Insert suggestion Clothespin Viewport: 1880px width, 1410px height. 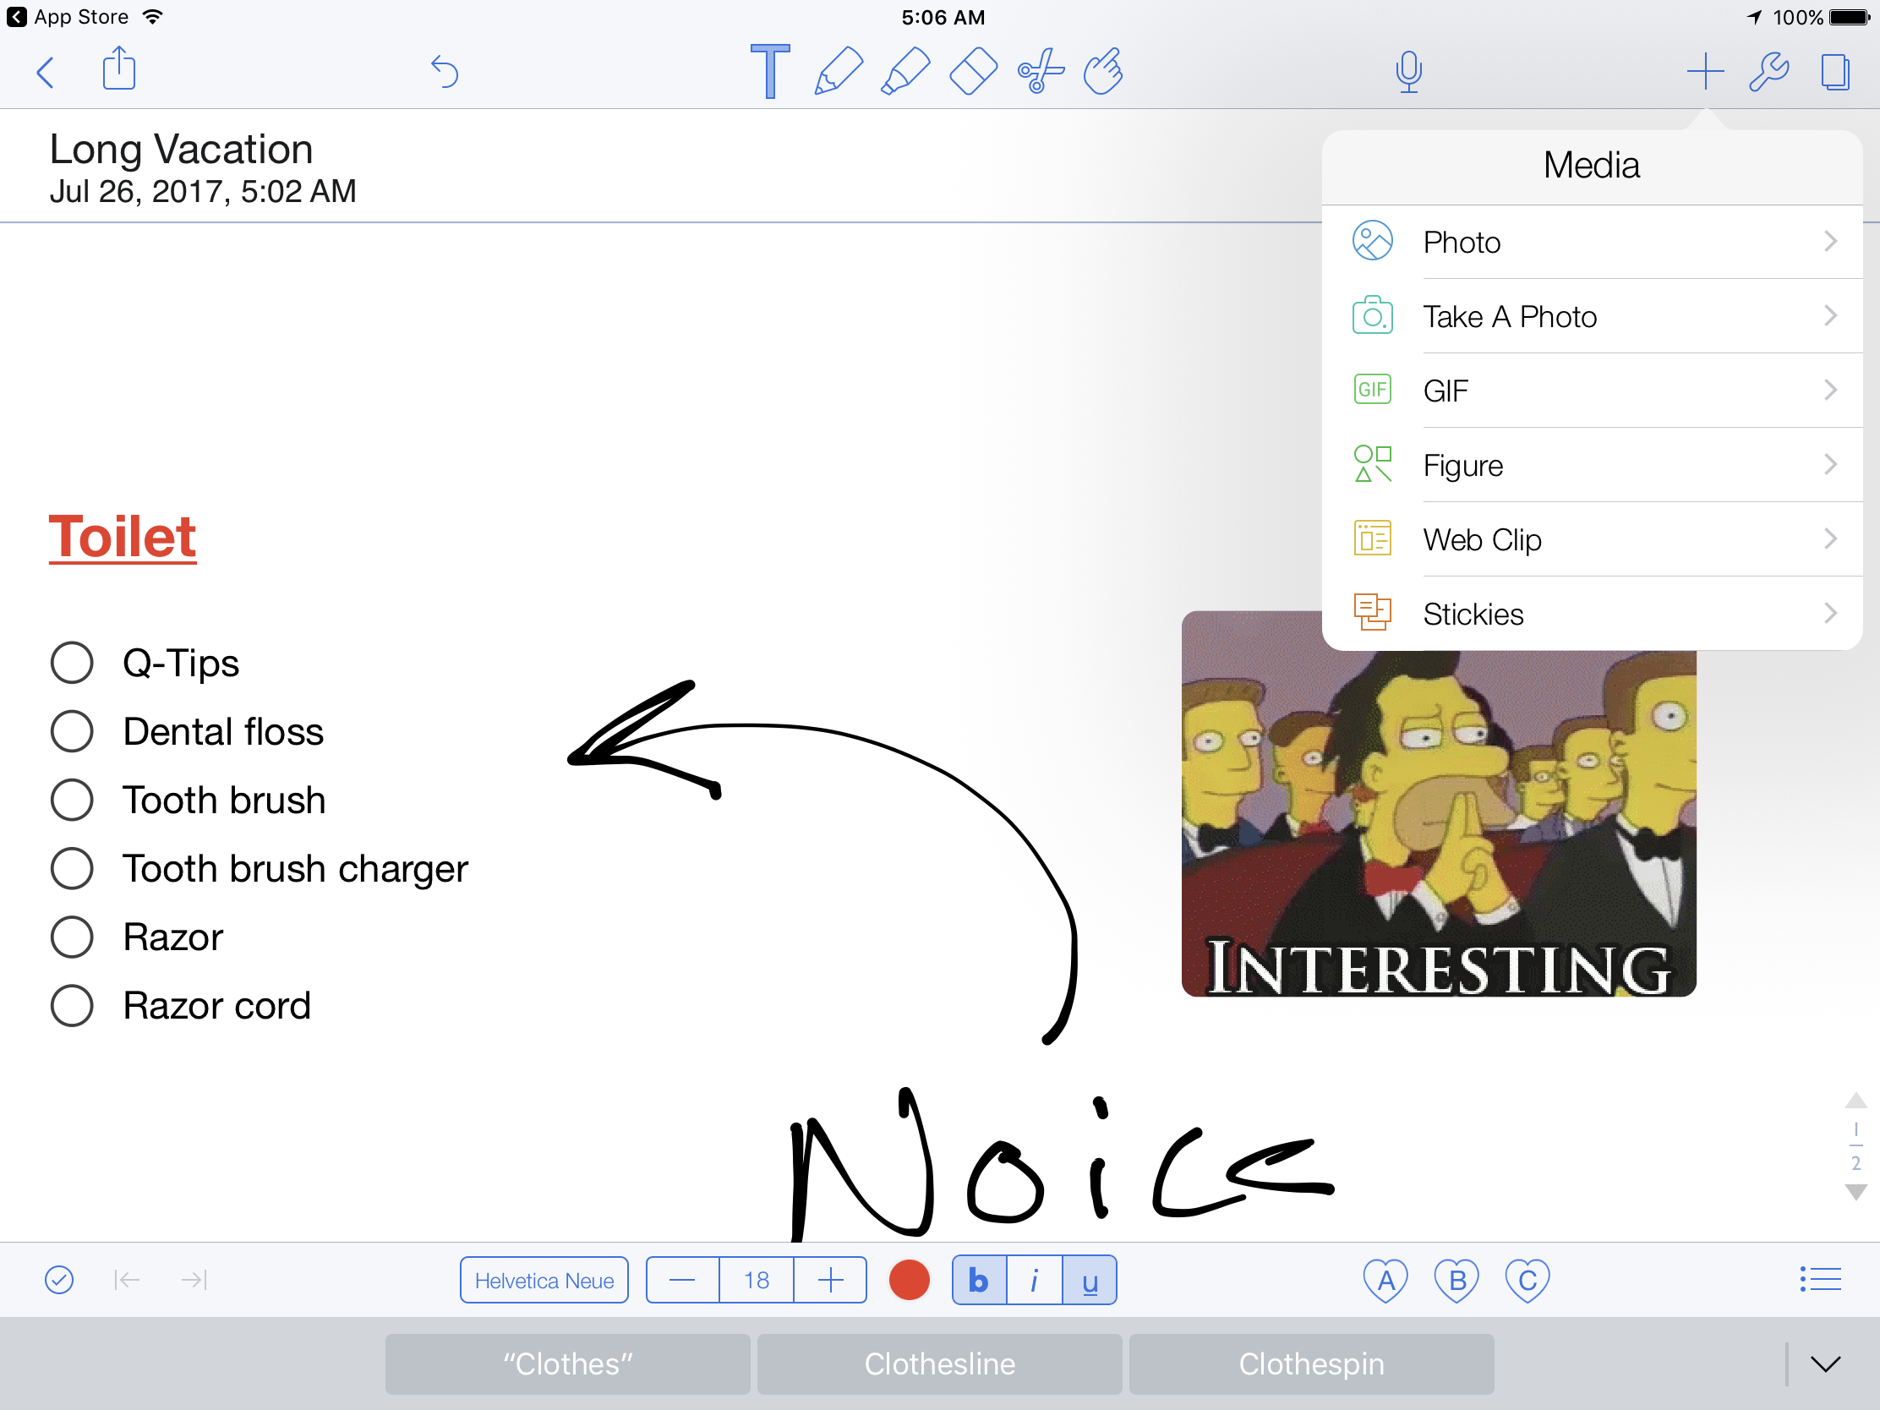(1311, 1364)
